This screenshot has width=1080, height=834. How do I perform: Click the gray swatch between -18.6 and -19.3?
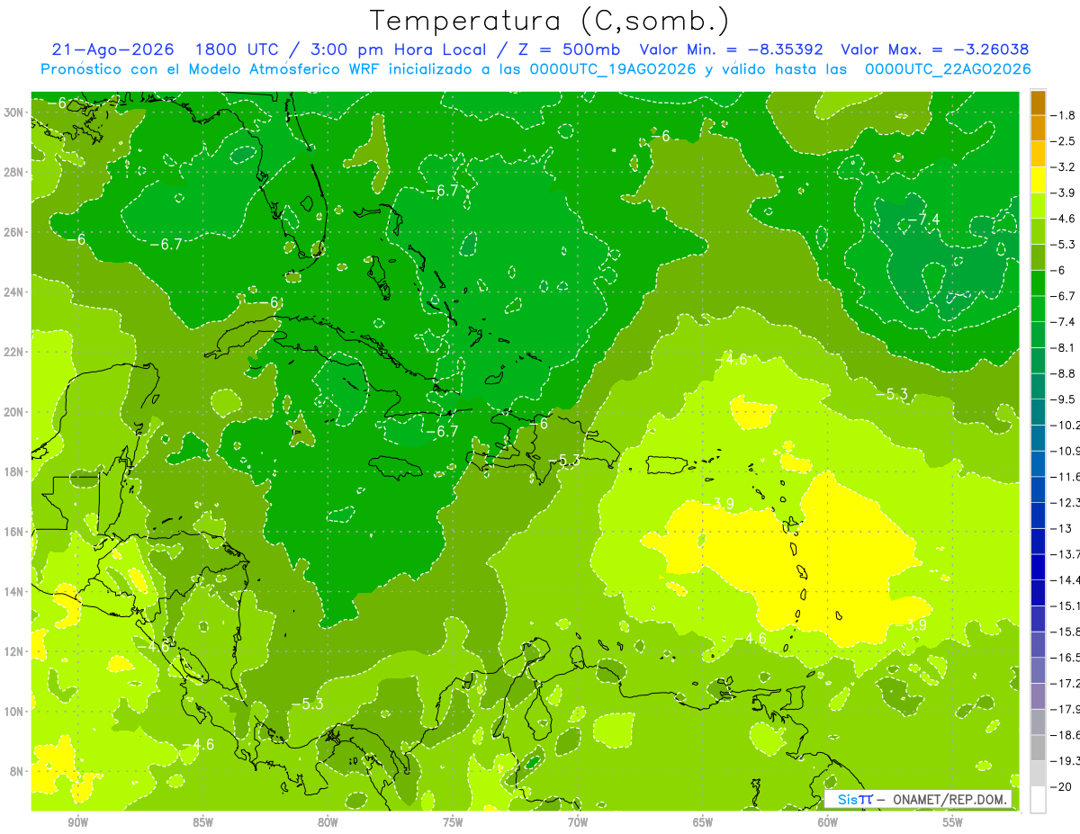(x=1038, y=748)
